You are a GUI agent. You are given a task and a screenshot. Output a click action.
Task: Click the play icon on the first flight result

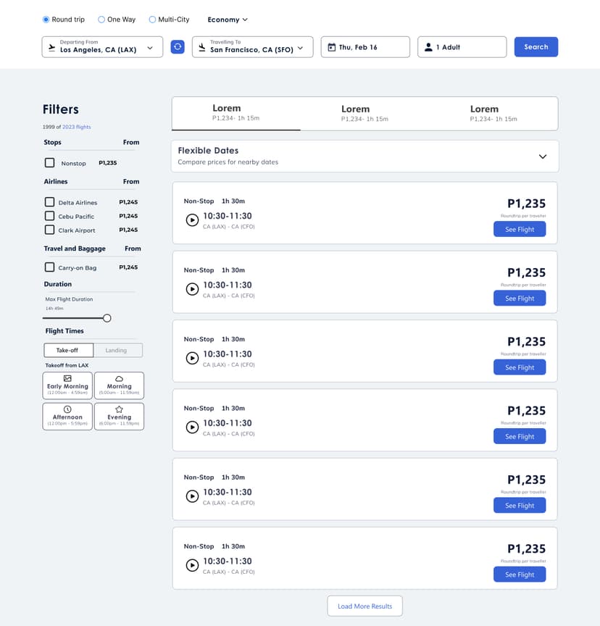pyautogui.click(x=192, y=220)
